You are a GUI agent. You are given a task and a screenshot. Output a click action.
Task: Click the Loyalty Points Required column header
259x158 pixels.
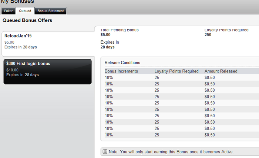click(176, 71)
